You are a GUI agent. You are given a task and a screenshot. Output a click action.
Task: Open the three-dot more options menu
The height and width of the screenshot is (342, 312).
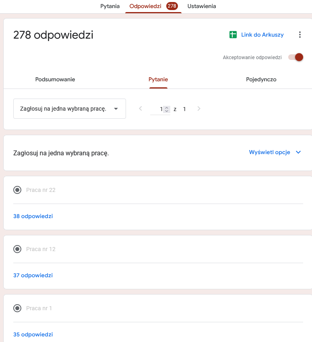click(x=300, y=35)
